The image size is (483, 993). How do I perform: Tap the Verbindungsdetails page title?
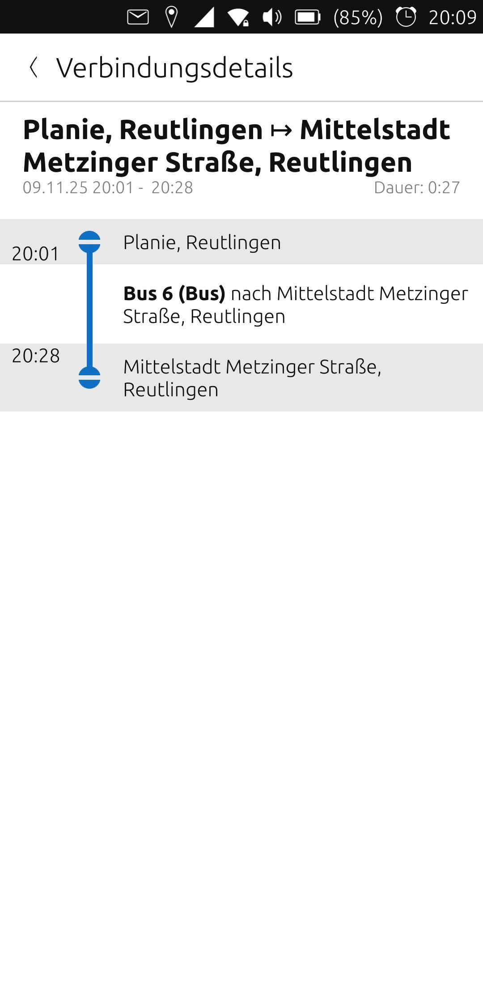pos(174,68)
